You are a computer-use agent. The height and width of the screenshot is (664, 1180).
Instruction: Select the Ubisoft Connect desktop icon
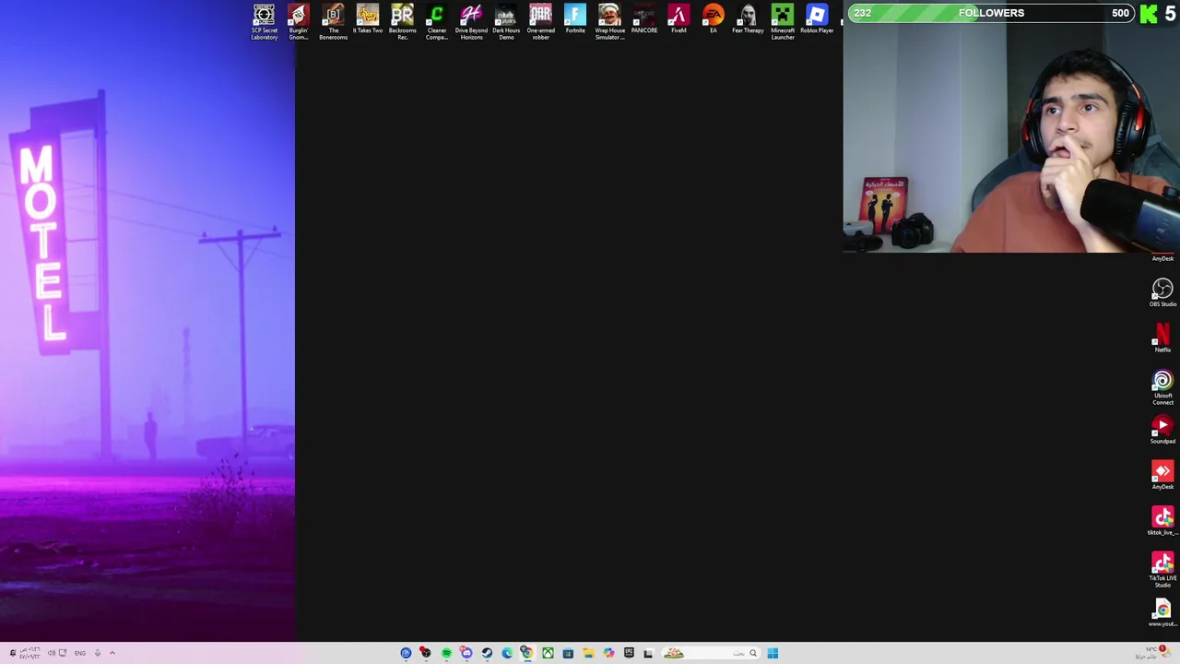[1162, 388]
